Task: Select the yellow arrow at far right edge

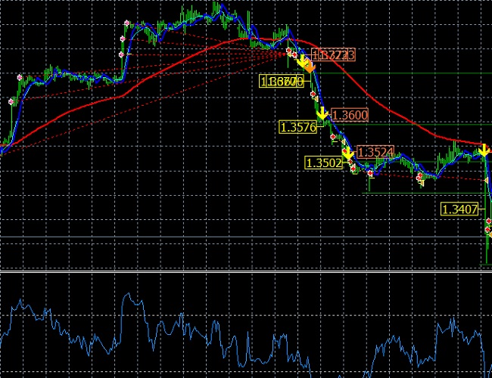Action: 484,152
